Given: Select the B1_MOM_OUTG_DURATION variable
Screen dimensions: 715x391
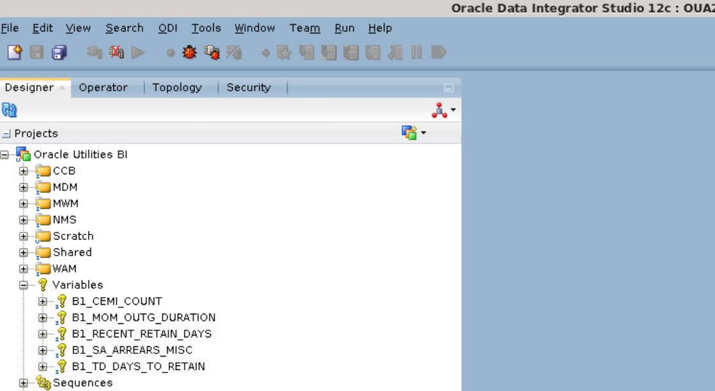Looking at the screenshot, I should click(144, 318).
